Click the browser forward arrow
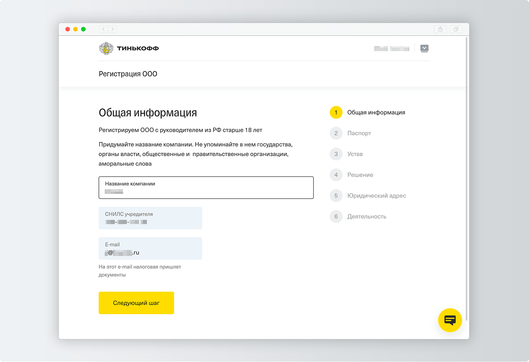This screenshot has height=362, width=529. [x=112, y=29]
